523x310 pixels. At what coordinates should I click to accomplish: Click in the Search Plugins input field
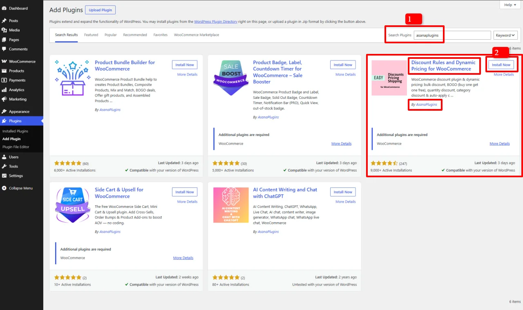(452, 35)
